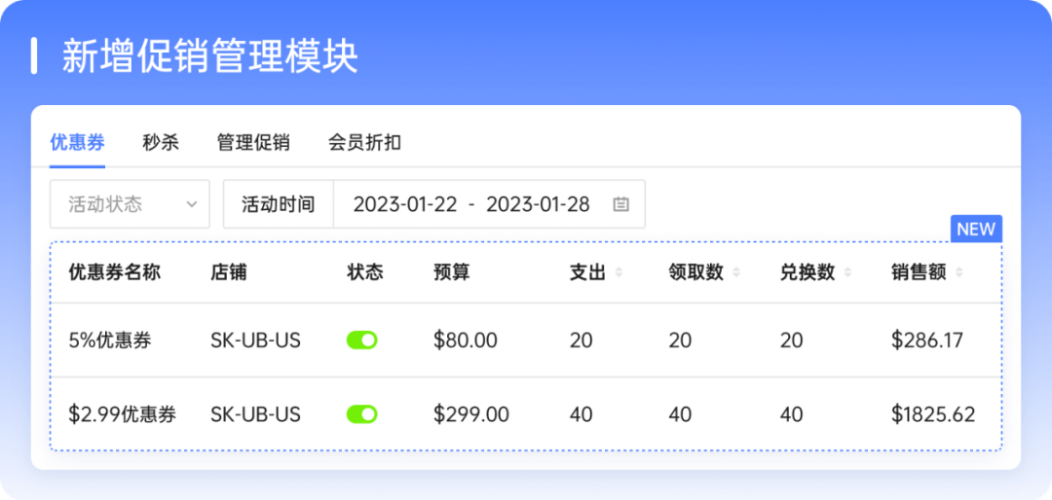Open the 秒杀 tab
This screenshot has width=1052, height=500.
[161, 143]
